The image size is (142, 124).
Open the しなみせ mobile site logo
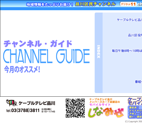click(106, 112)
